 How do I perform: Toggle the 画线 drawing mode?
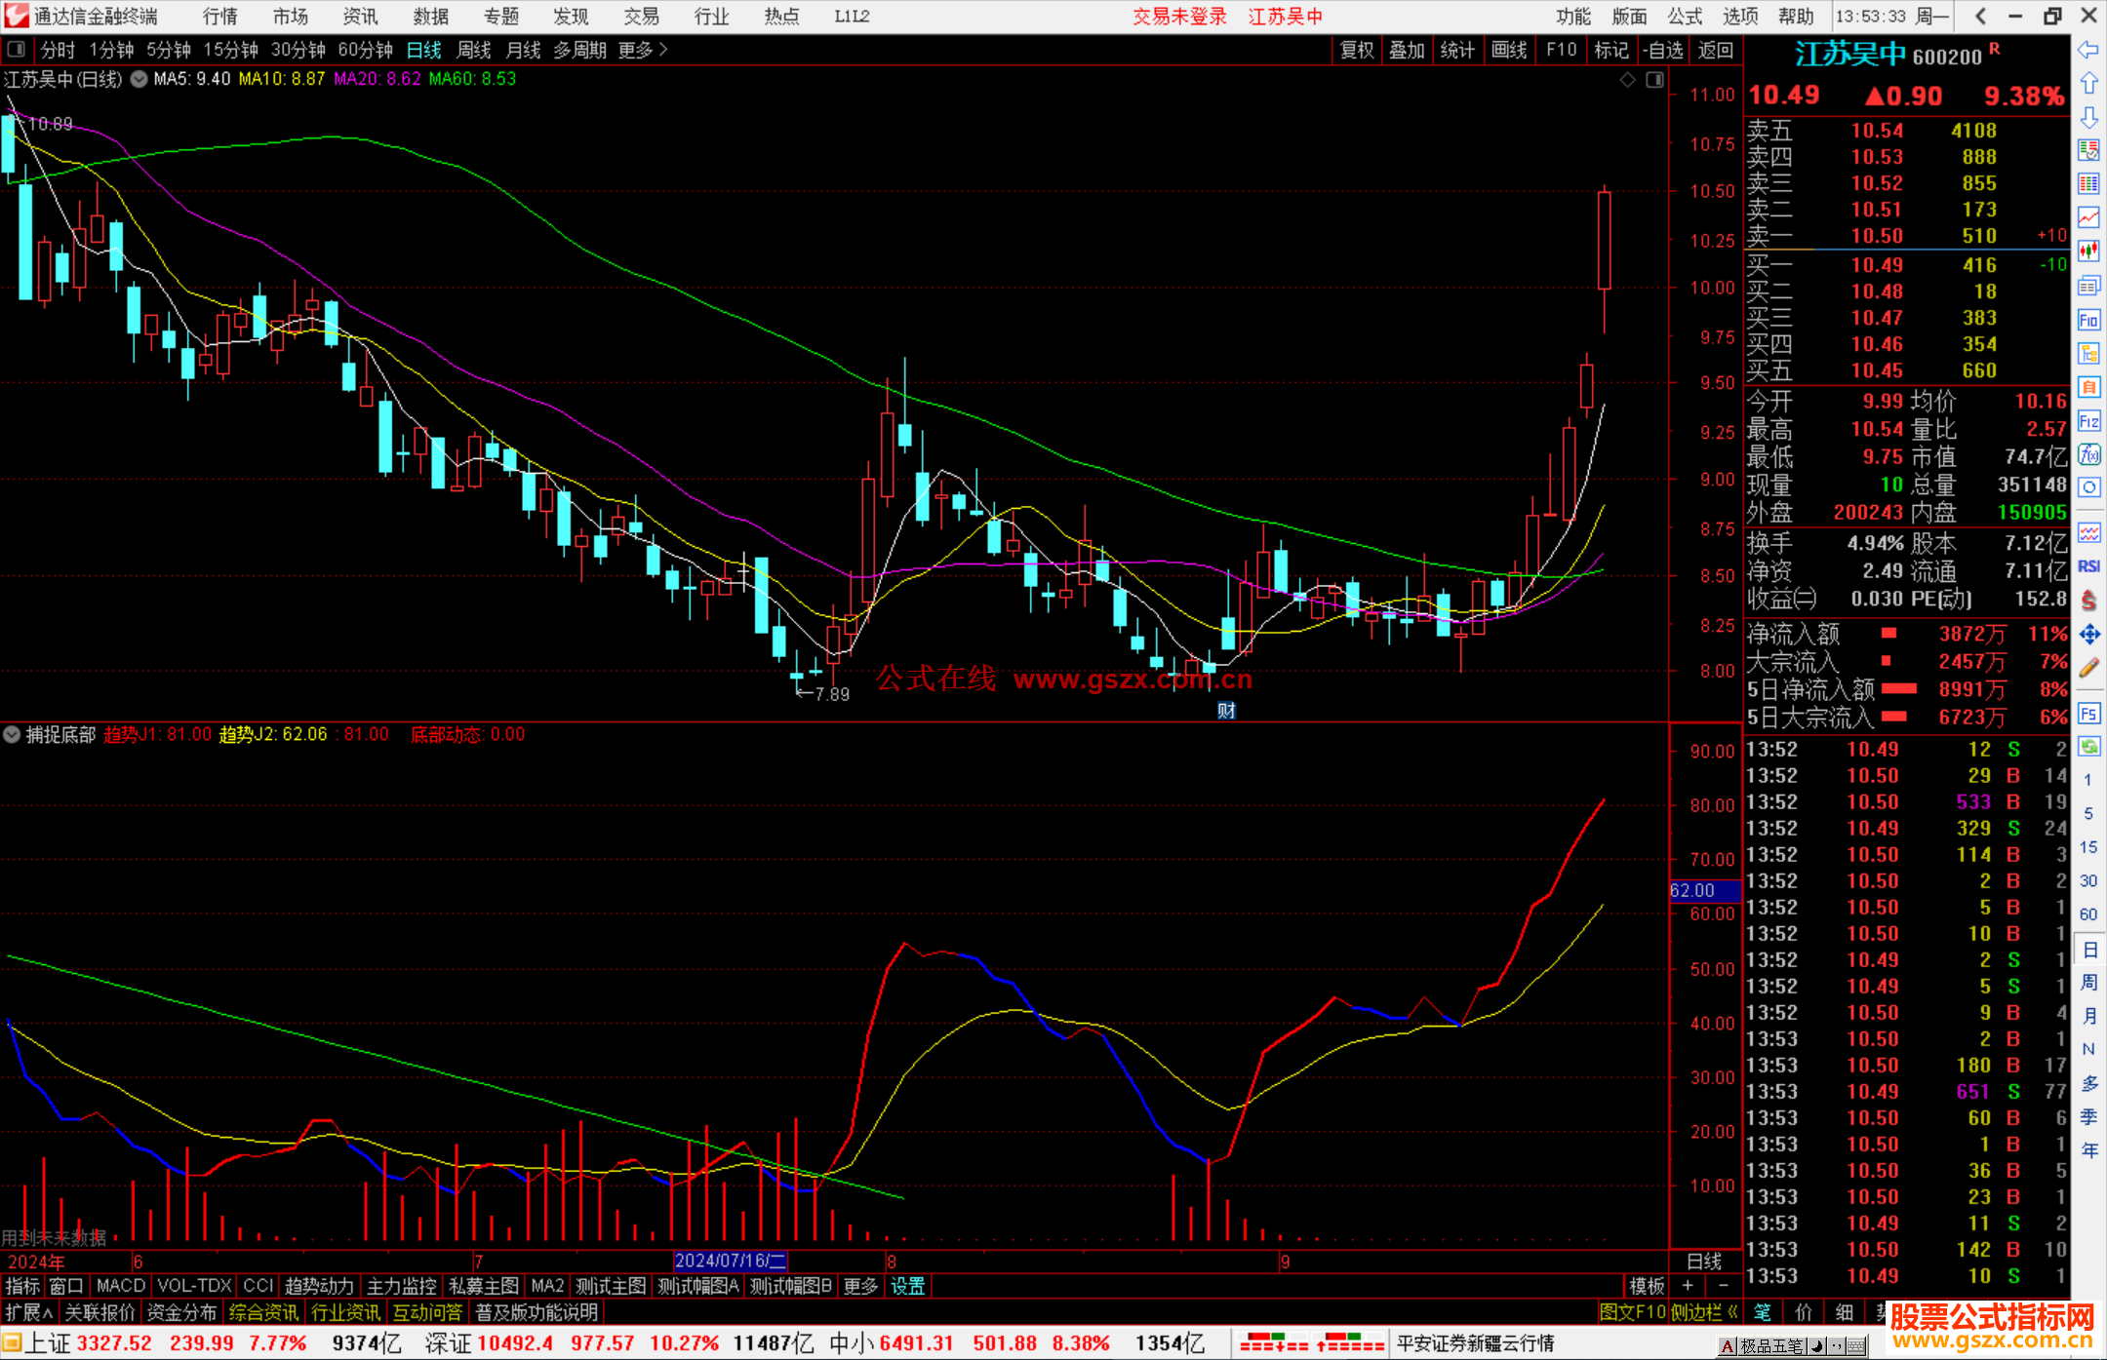[1509, 50]
